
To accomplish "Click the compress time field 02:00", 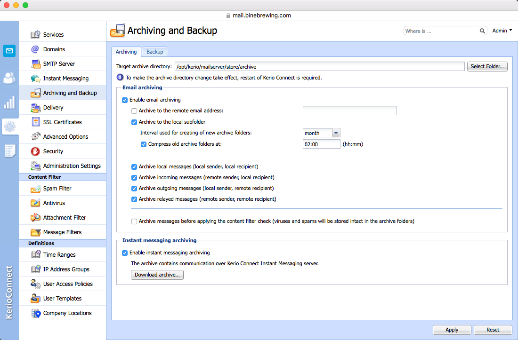I will click(321, 144).
